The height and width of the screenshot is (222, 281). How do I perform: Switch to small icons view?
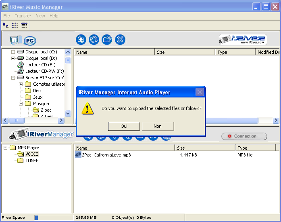click(x=6, y=25)
